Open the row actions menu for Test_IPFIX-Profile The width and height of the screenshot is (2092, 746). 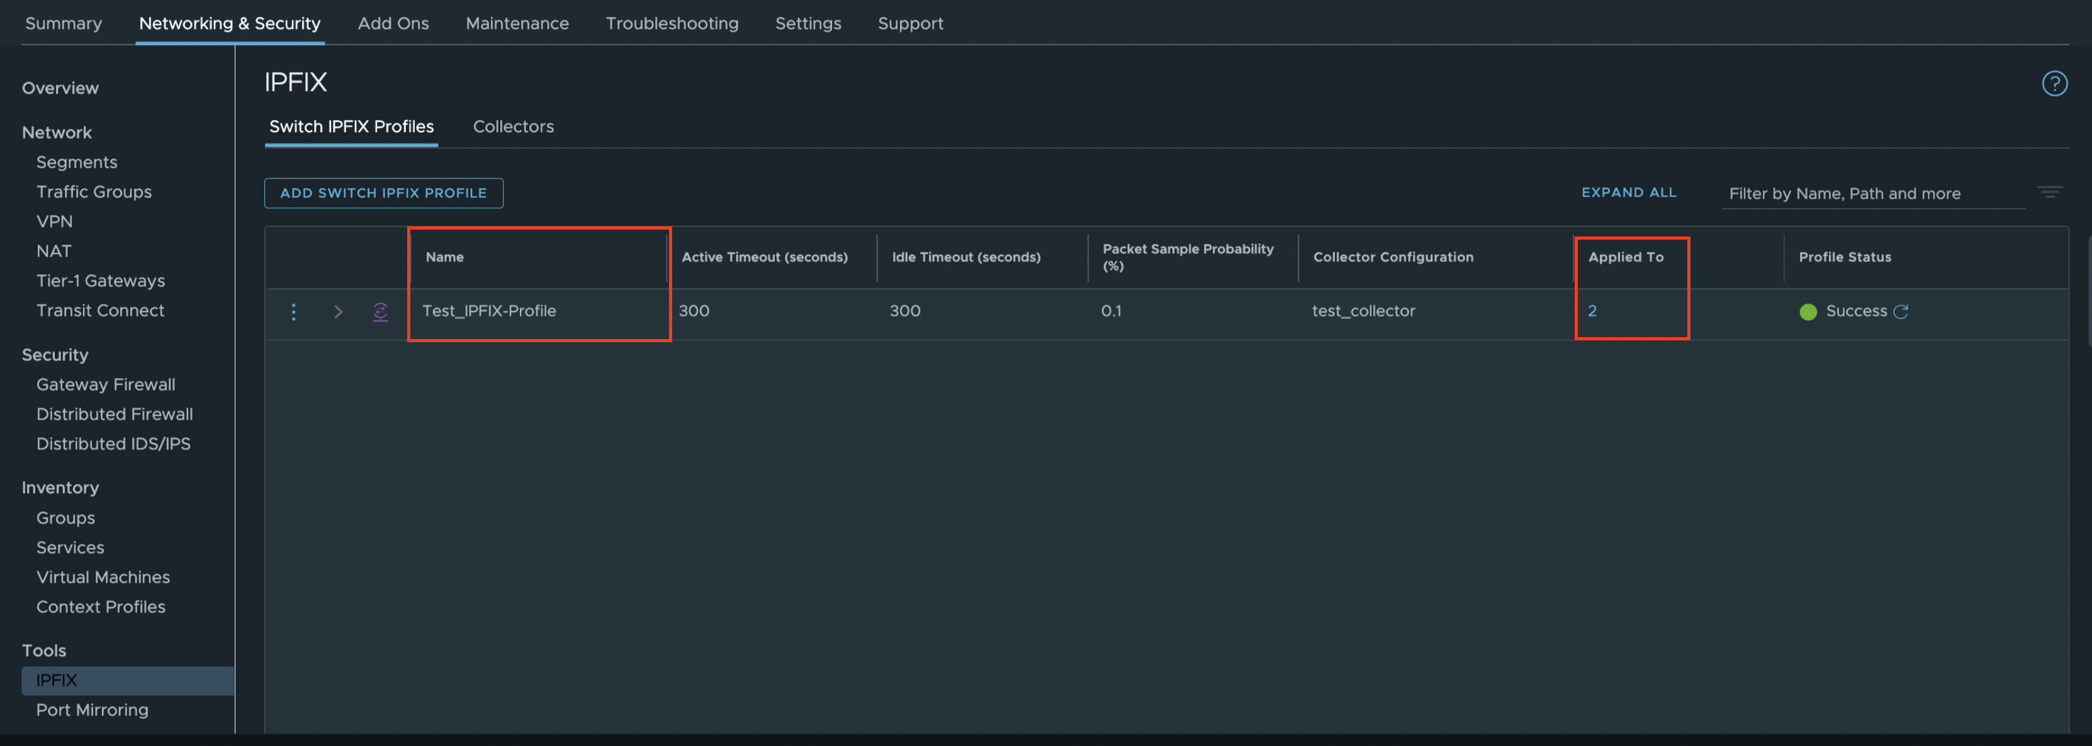pyautogui.click(x=294, y=311)
